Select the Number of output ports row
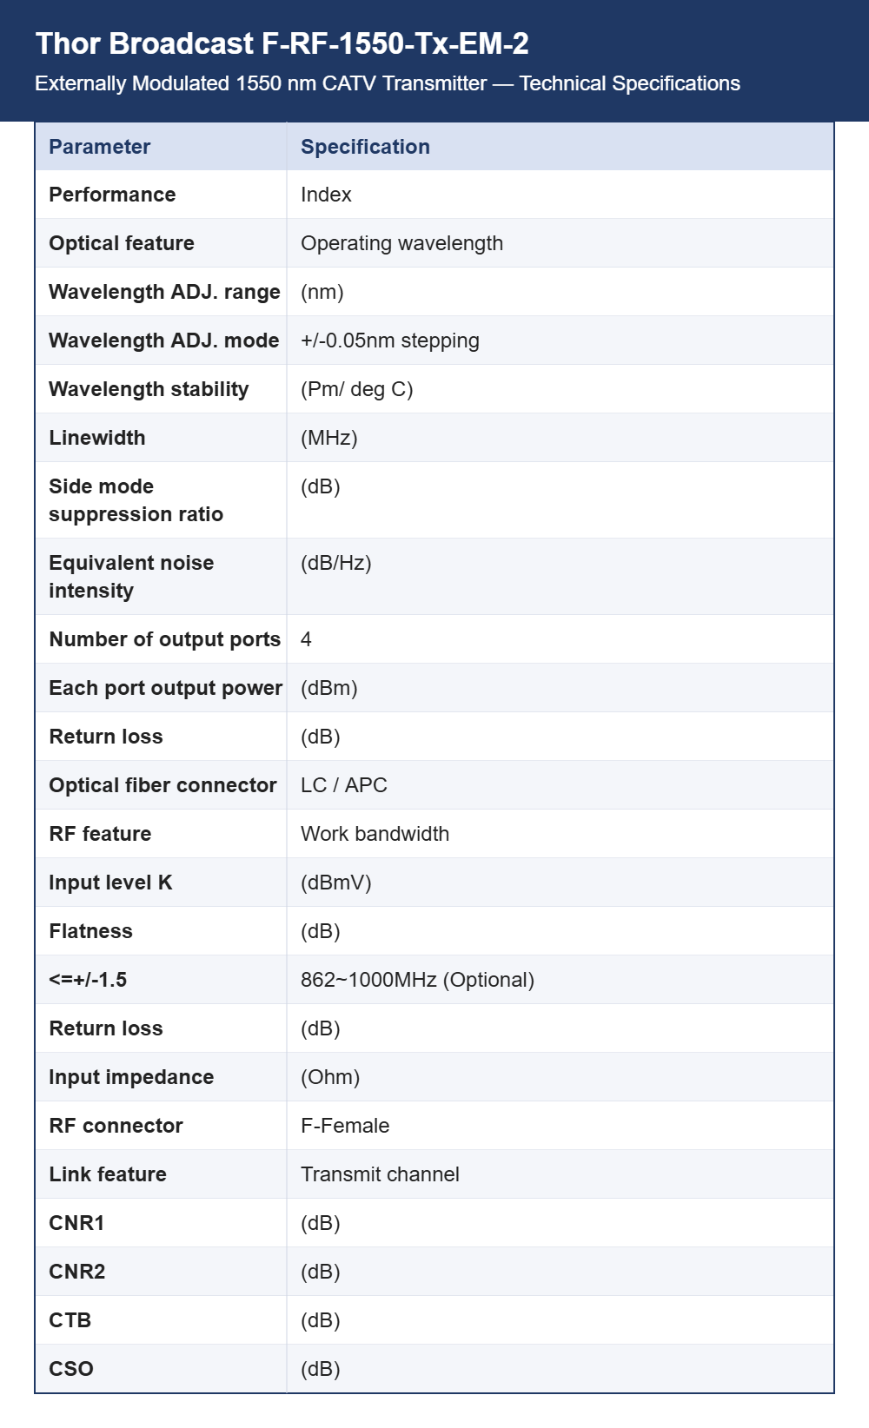 [x=434, y=639]
